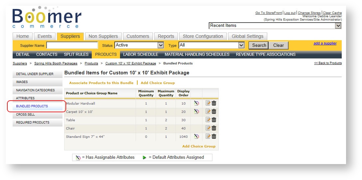Remove Standard Sign 7" x 44" with trash icon
The height and width of the screenshot is (180, 362).
click(x=214, y=136)
